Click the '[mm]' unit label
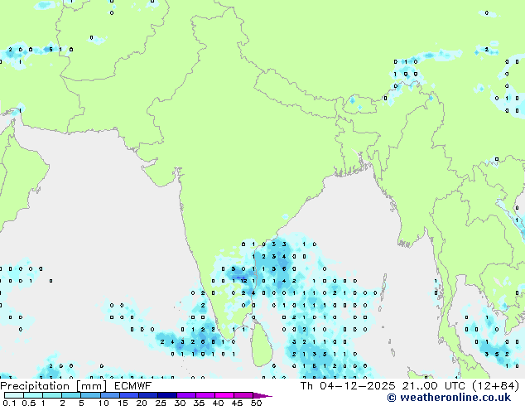This screenshot has height=406, width=525. (x=91, y=386)
